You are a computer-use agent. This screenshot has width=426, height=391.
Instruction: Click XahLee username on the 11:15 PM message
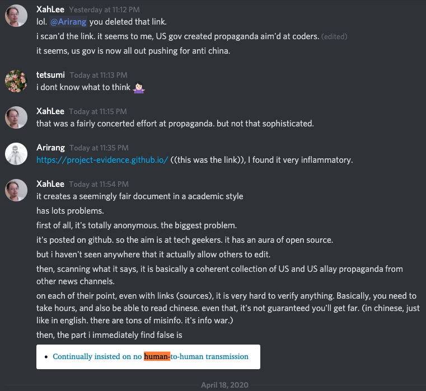coord(50,111)
